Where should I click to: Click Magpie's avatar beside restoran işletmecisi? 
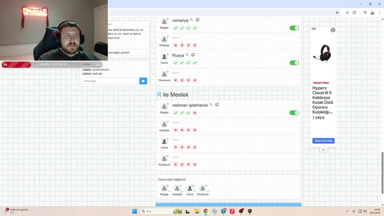tap(164, 106)
